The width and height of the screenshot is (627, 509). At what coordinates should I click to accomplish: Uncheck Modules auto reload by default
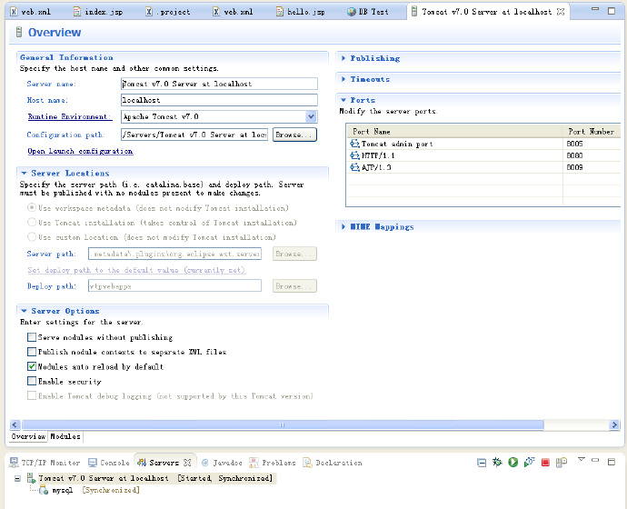point(32,366)
